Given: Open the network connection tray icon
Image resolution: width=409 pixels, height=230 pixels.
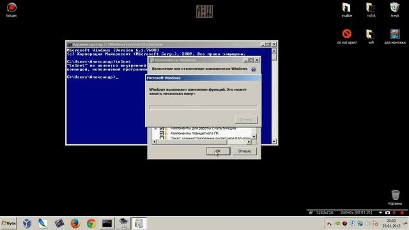Looking at the screenshot, I should tap(360, 224).
